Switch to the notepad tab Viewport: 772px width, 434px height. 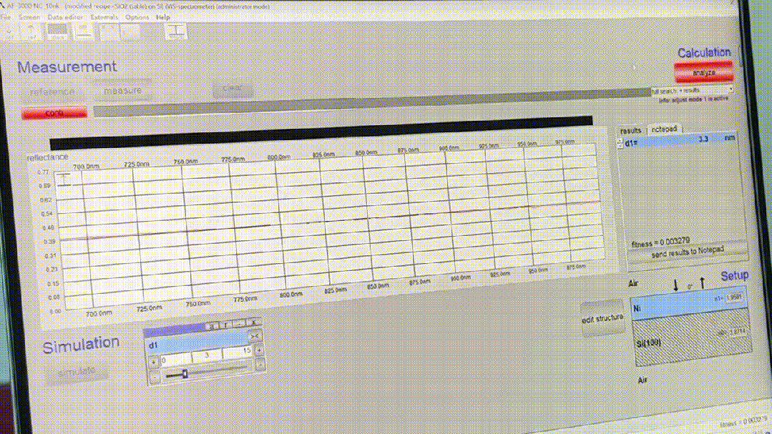(x=663, y=129)
